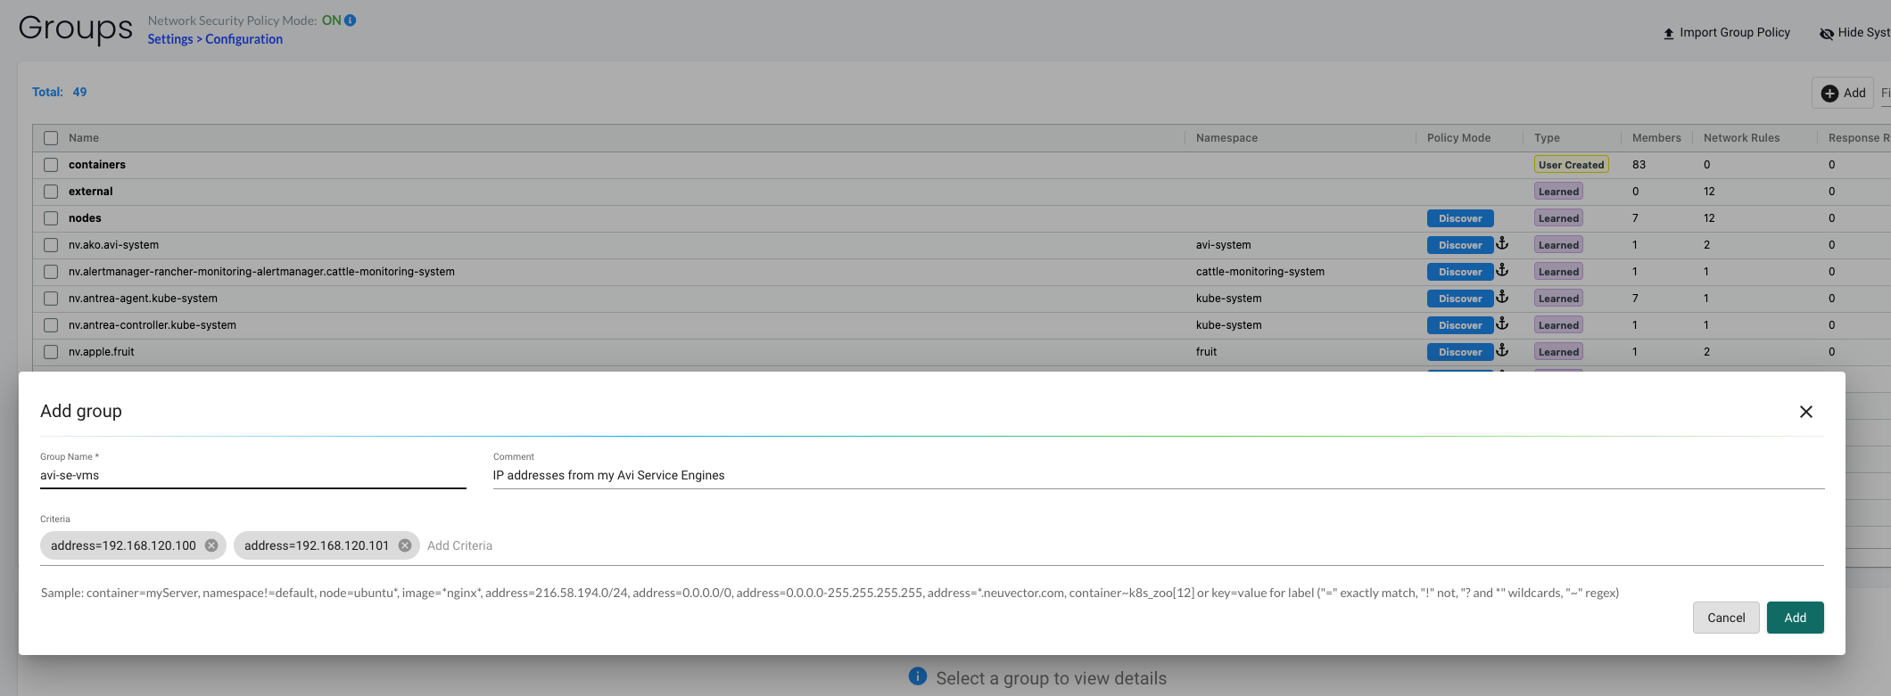
Task: Click the Discover badge for nv.ako.avi-system
Action: pyautogui.click(x=1460, y=245)
